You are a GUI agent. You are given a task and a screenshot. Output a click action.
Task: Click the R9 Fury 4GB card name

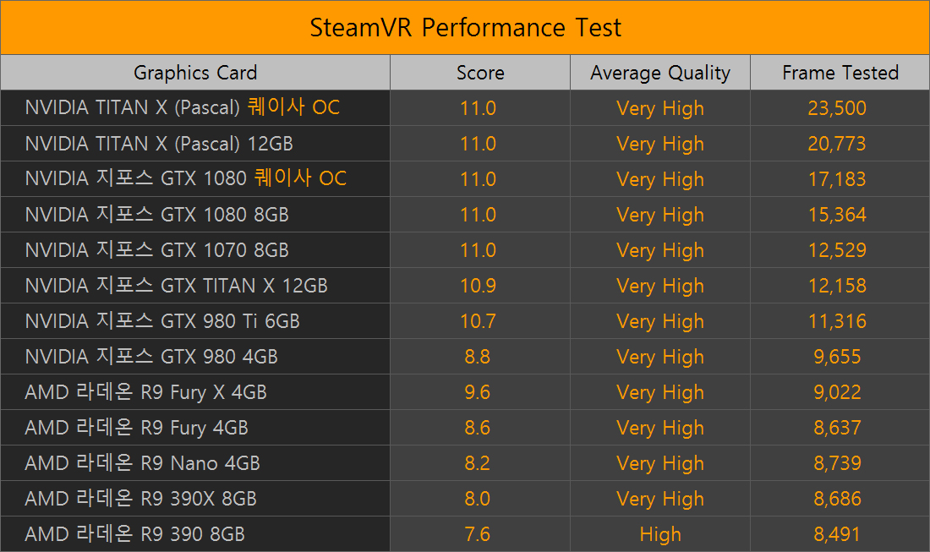[x=136, y=428]
